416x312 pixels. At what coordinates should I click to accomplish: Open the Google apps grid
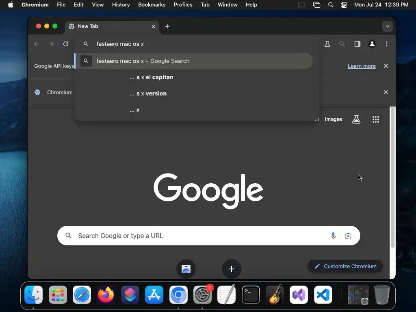tap(376, 119)
